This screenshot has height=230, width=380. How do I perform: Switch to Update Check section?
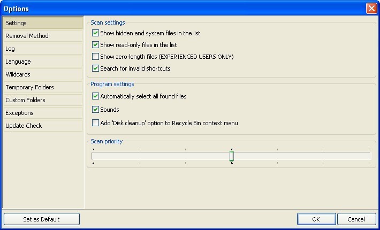tap(43, 126)
